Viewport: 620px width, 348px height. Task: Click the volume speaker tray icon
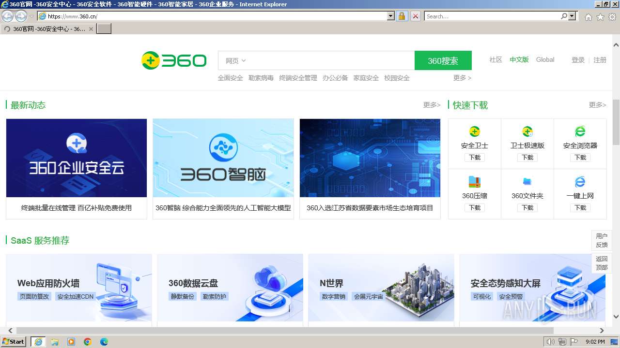[x=550, y=342]
